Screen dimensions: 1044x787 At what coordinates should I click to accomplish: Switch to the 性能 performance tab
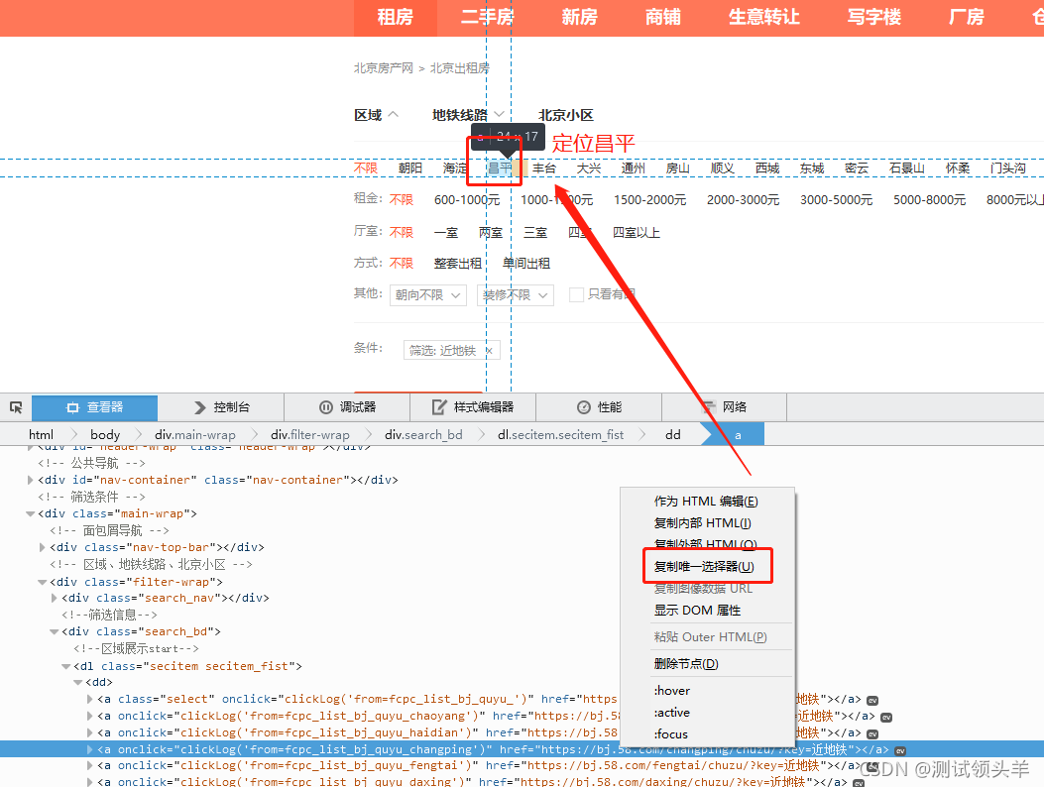599,407
